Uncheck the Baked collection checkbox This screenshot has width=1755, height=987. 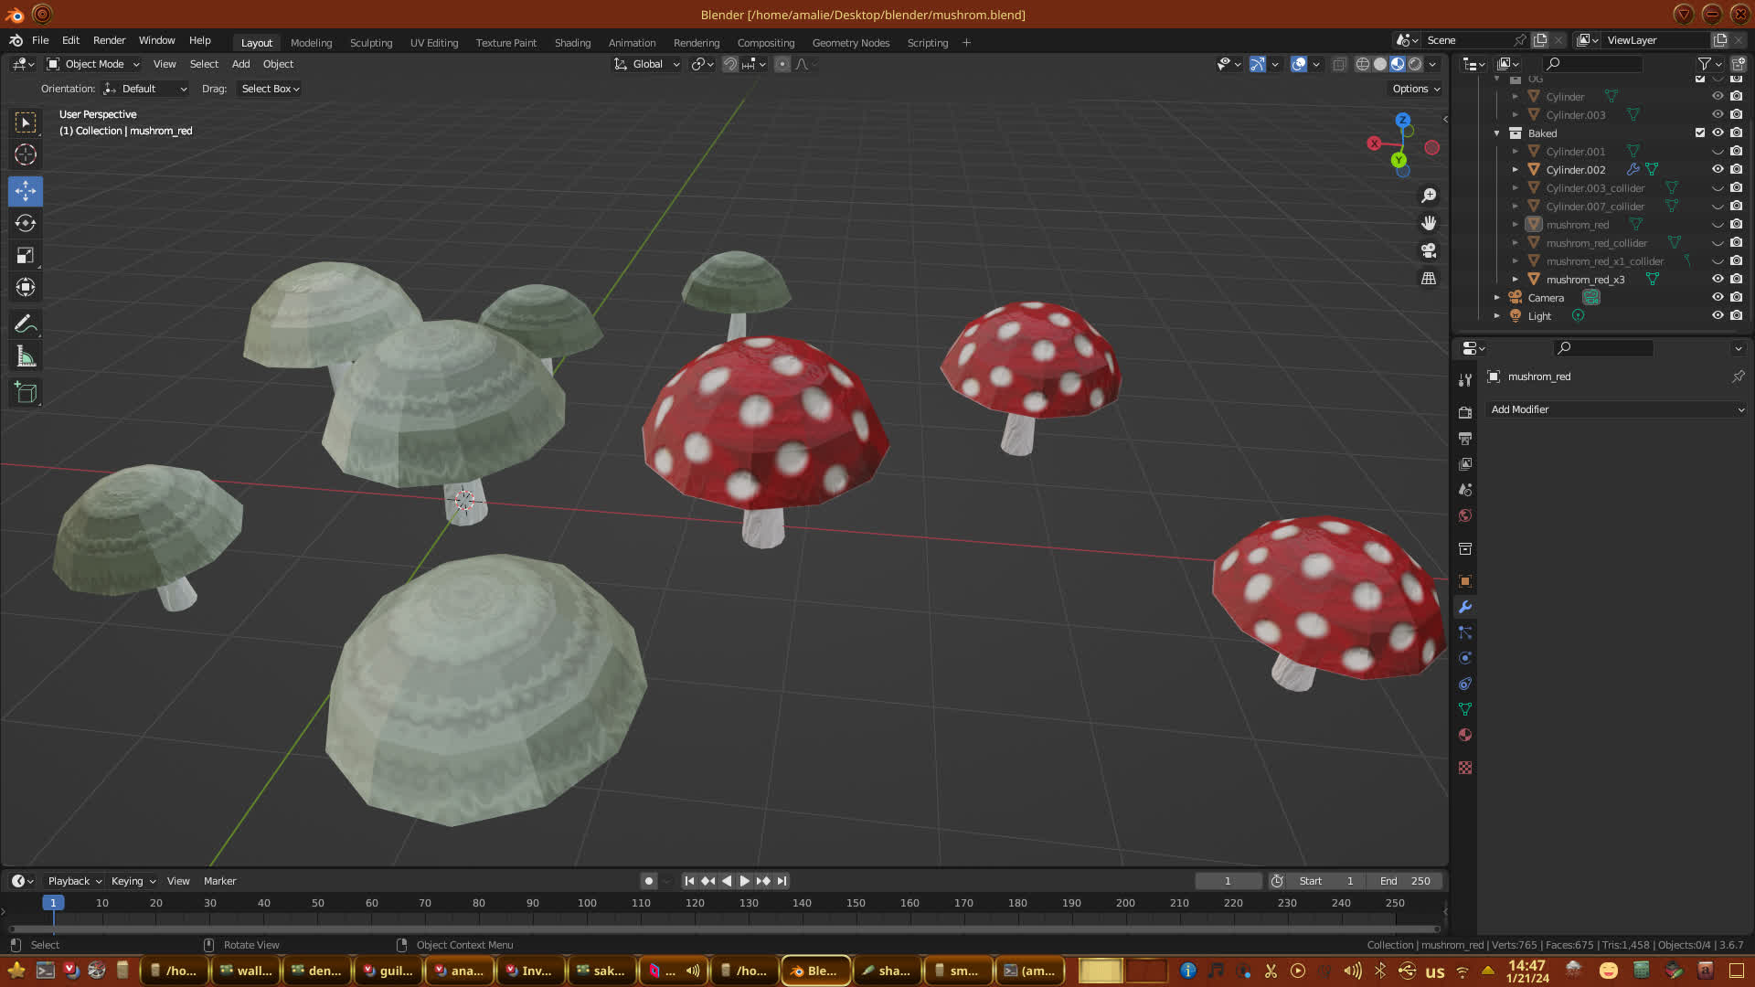[x=1700, y=133]
